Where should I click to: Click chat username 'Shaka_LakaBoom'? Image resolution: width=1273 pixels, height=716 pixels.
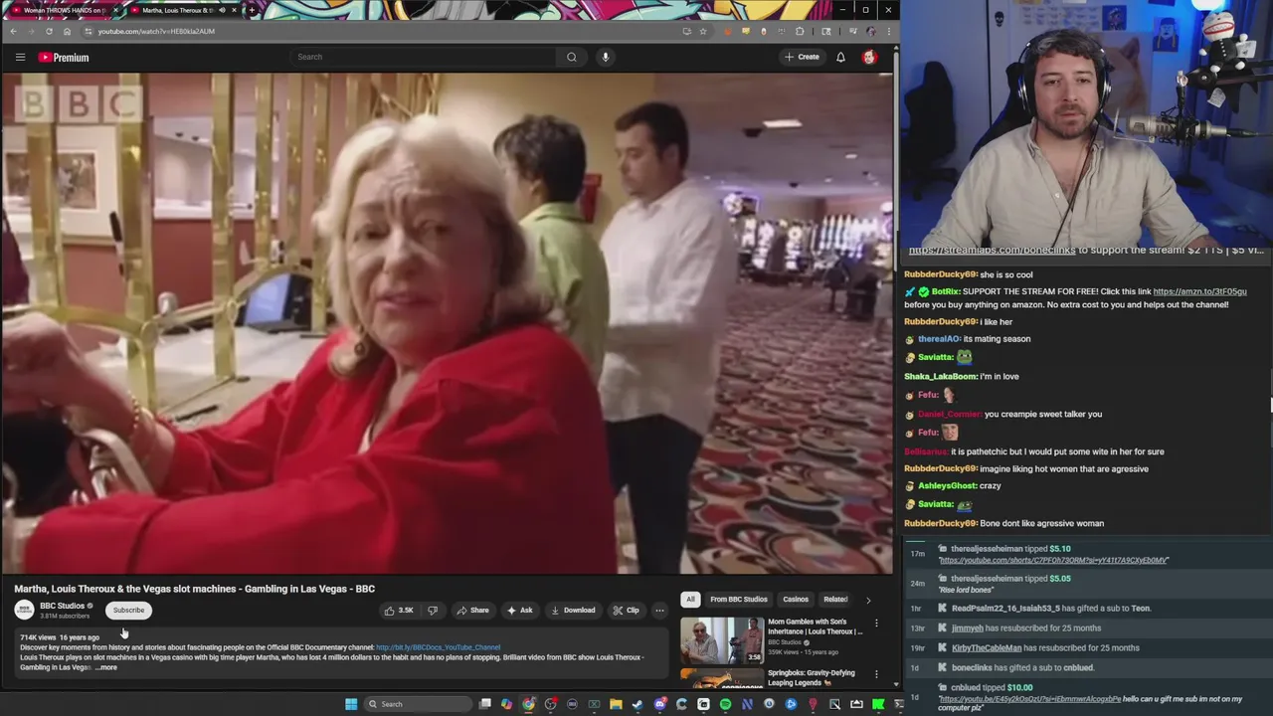point(941,376)
